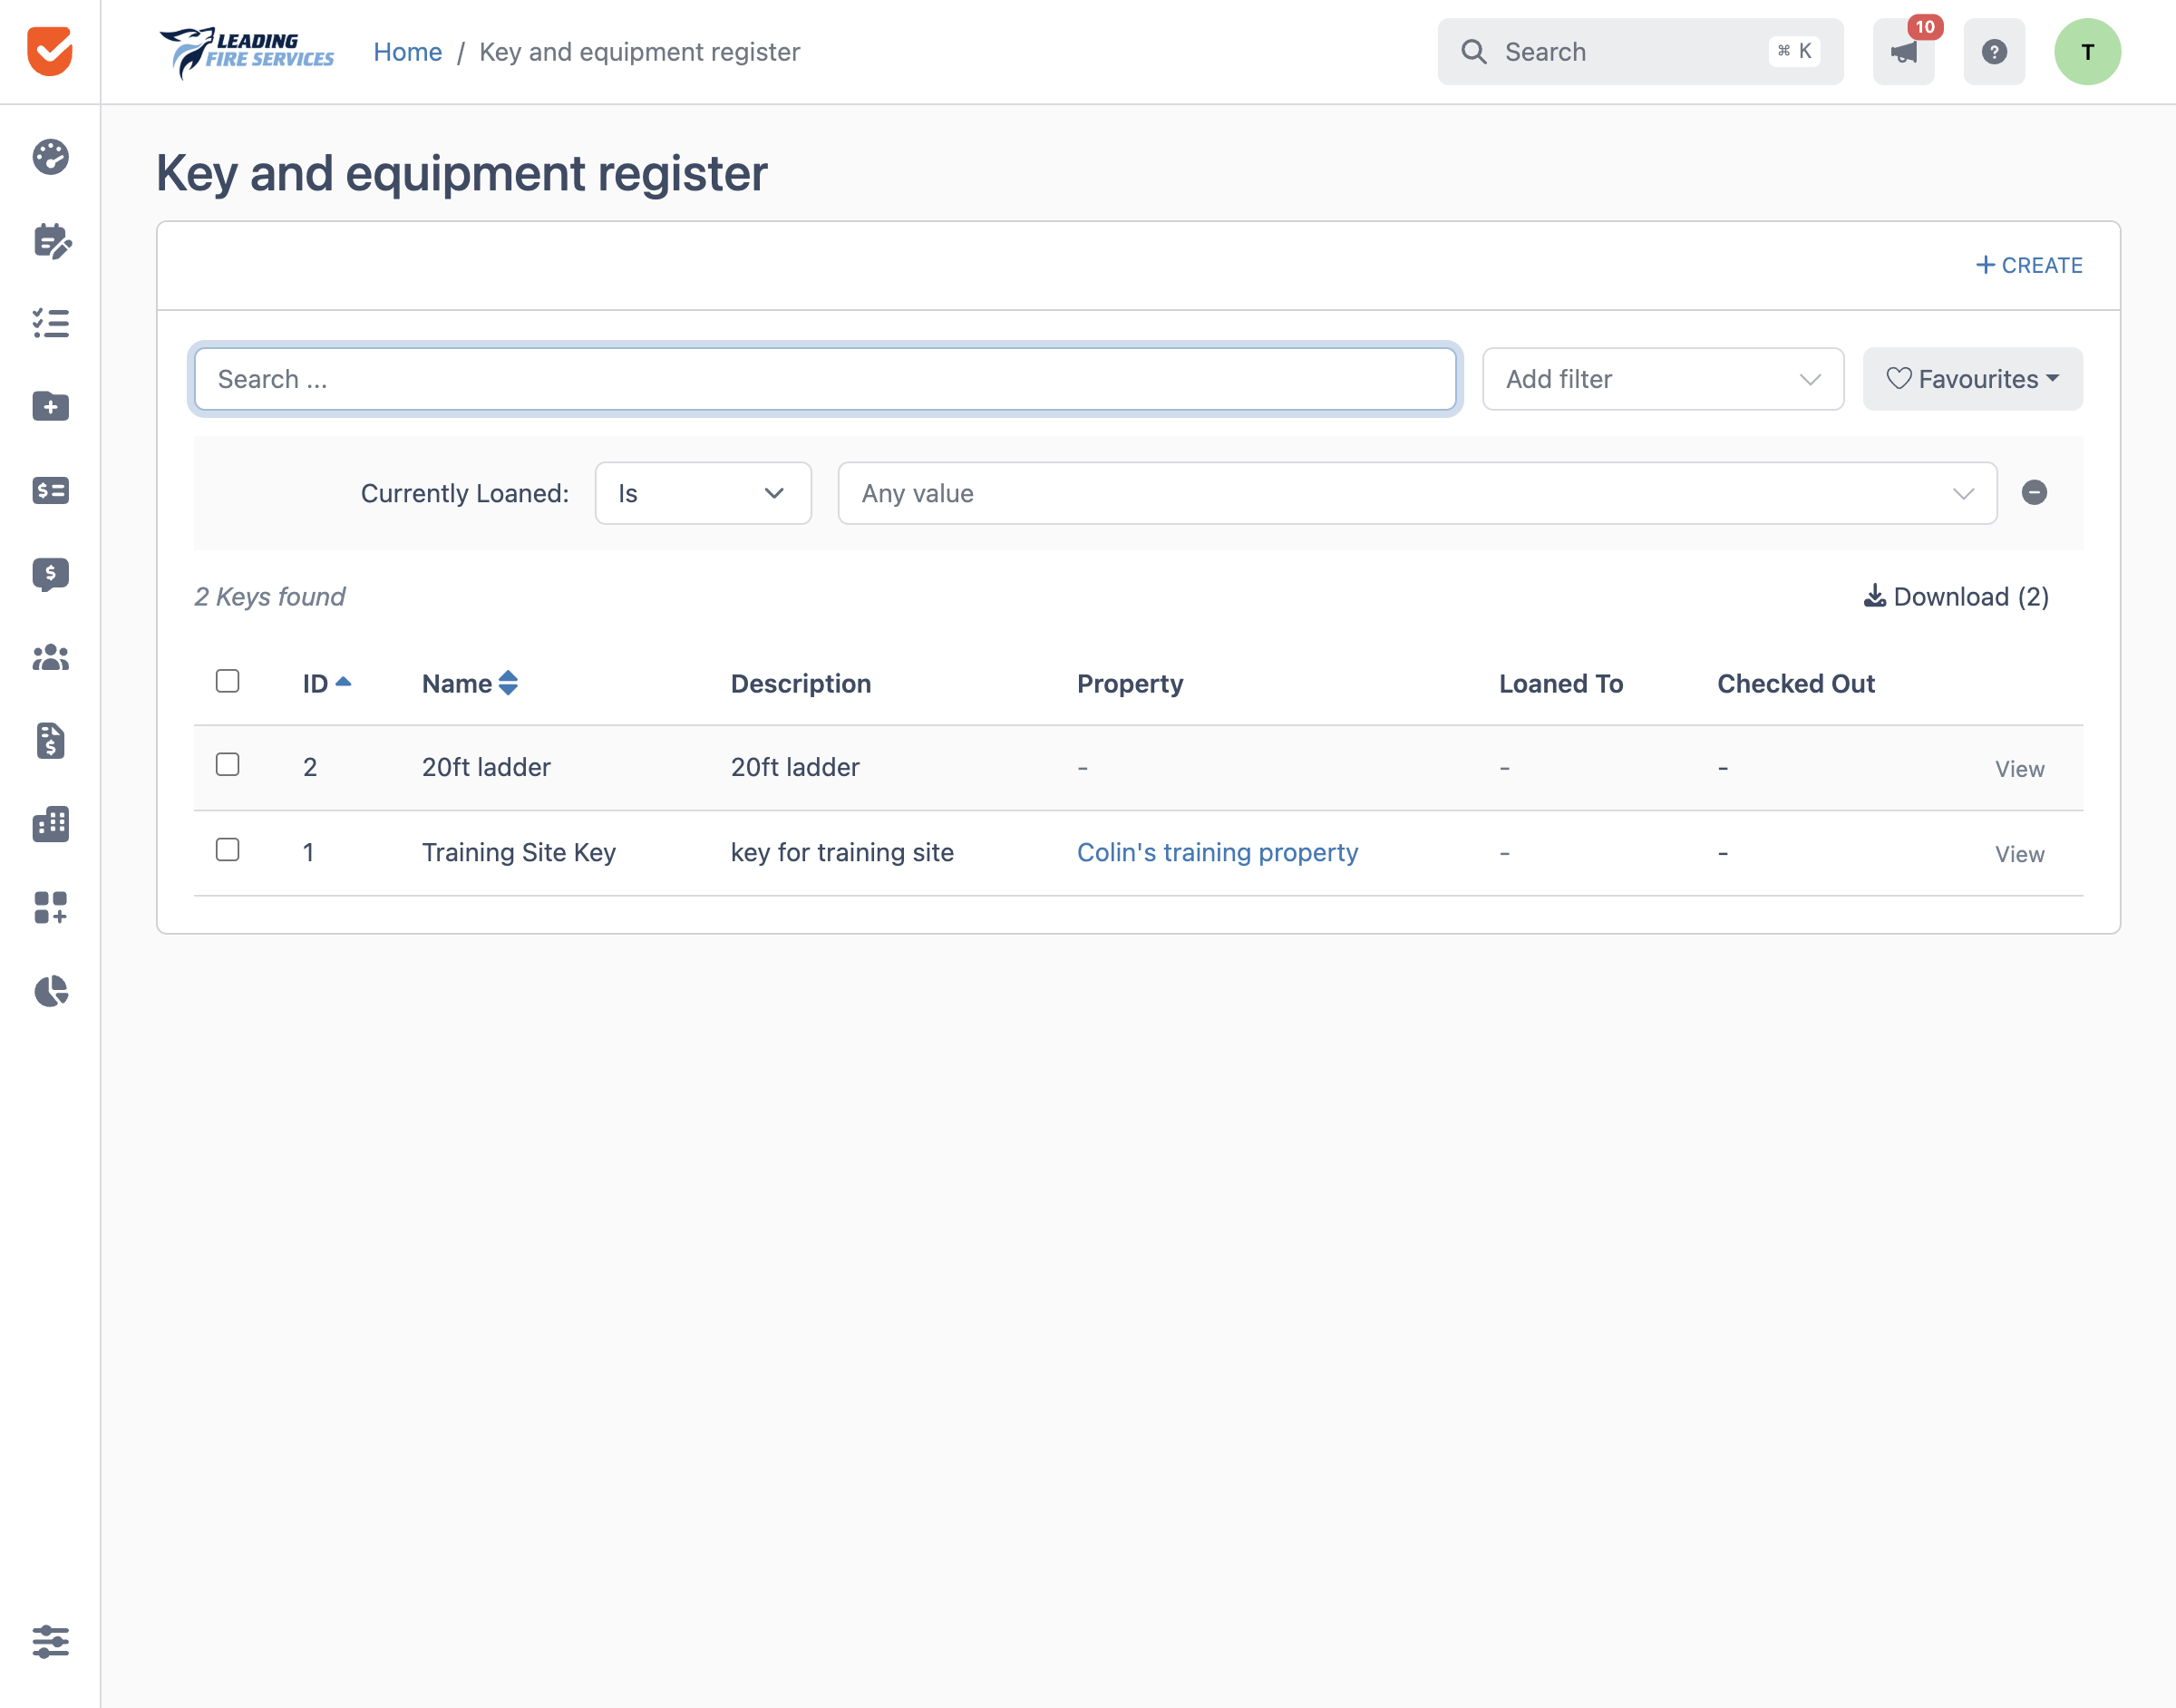The height and width of the screenshot is (1708, 2176).
Task: Sort table by ID column
Action: point(327,683)
